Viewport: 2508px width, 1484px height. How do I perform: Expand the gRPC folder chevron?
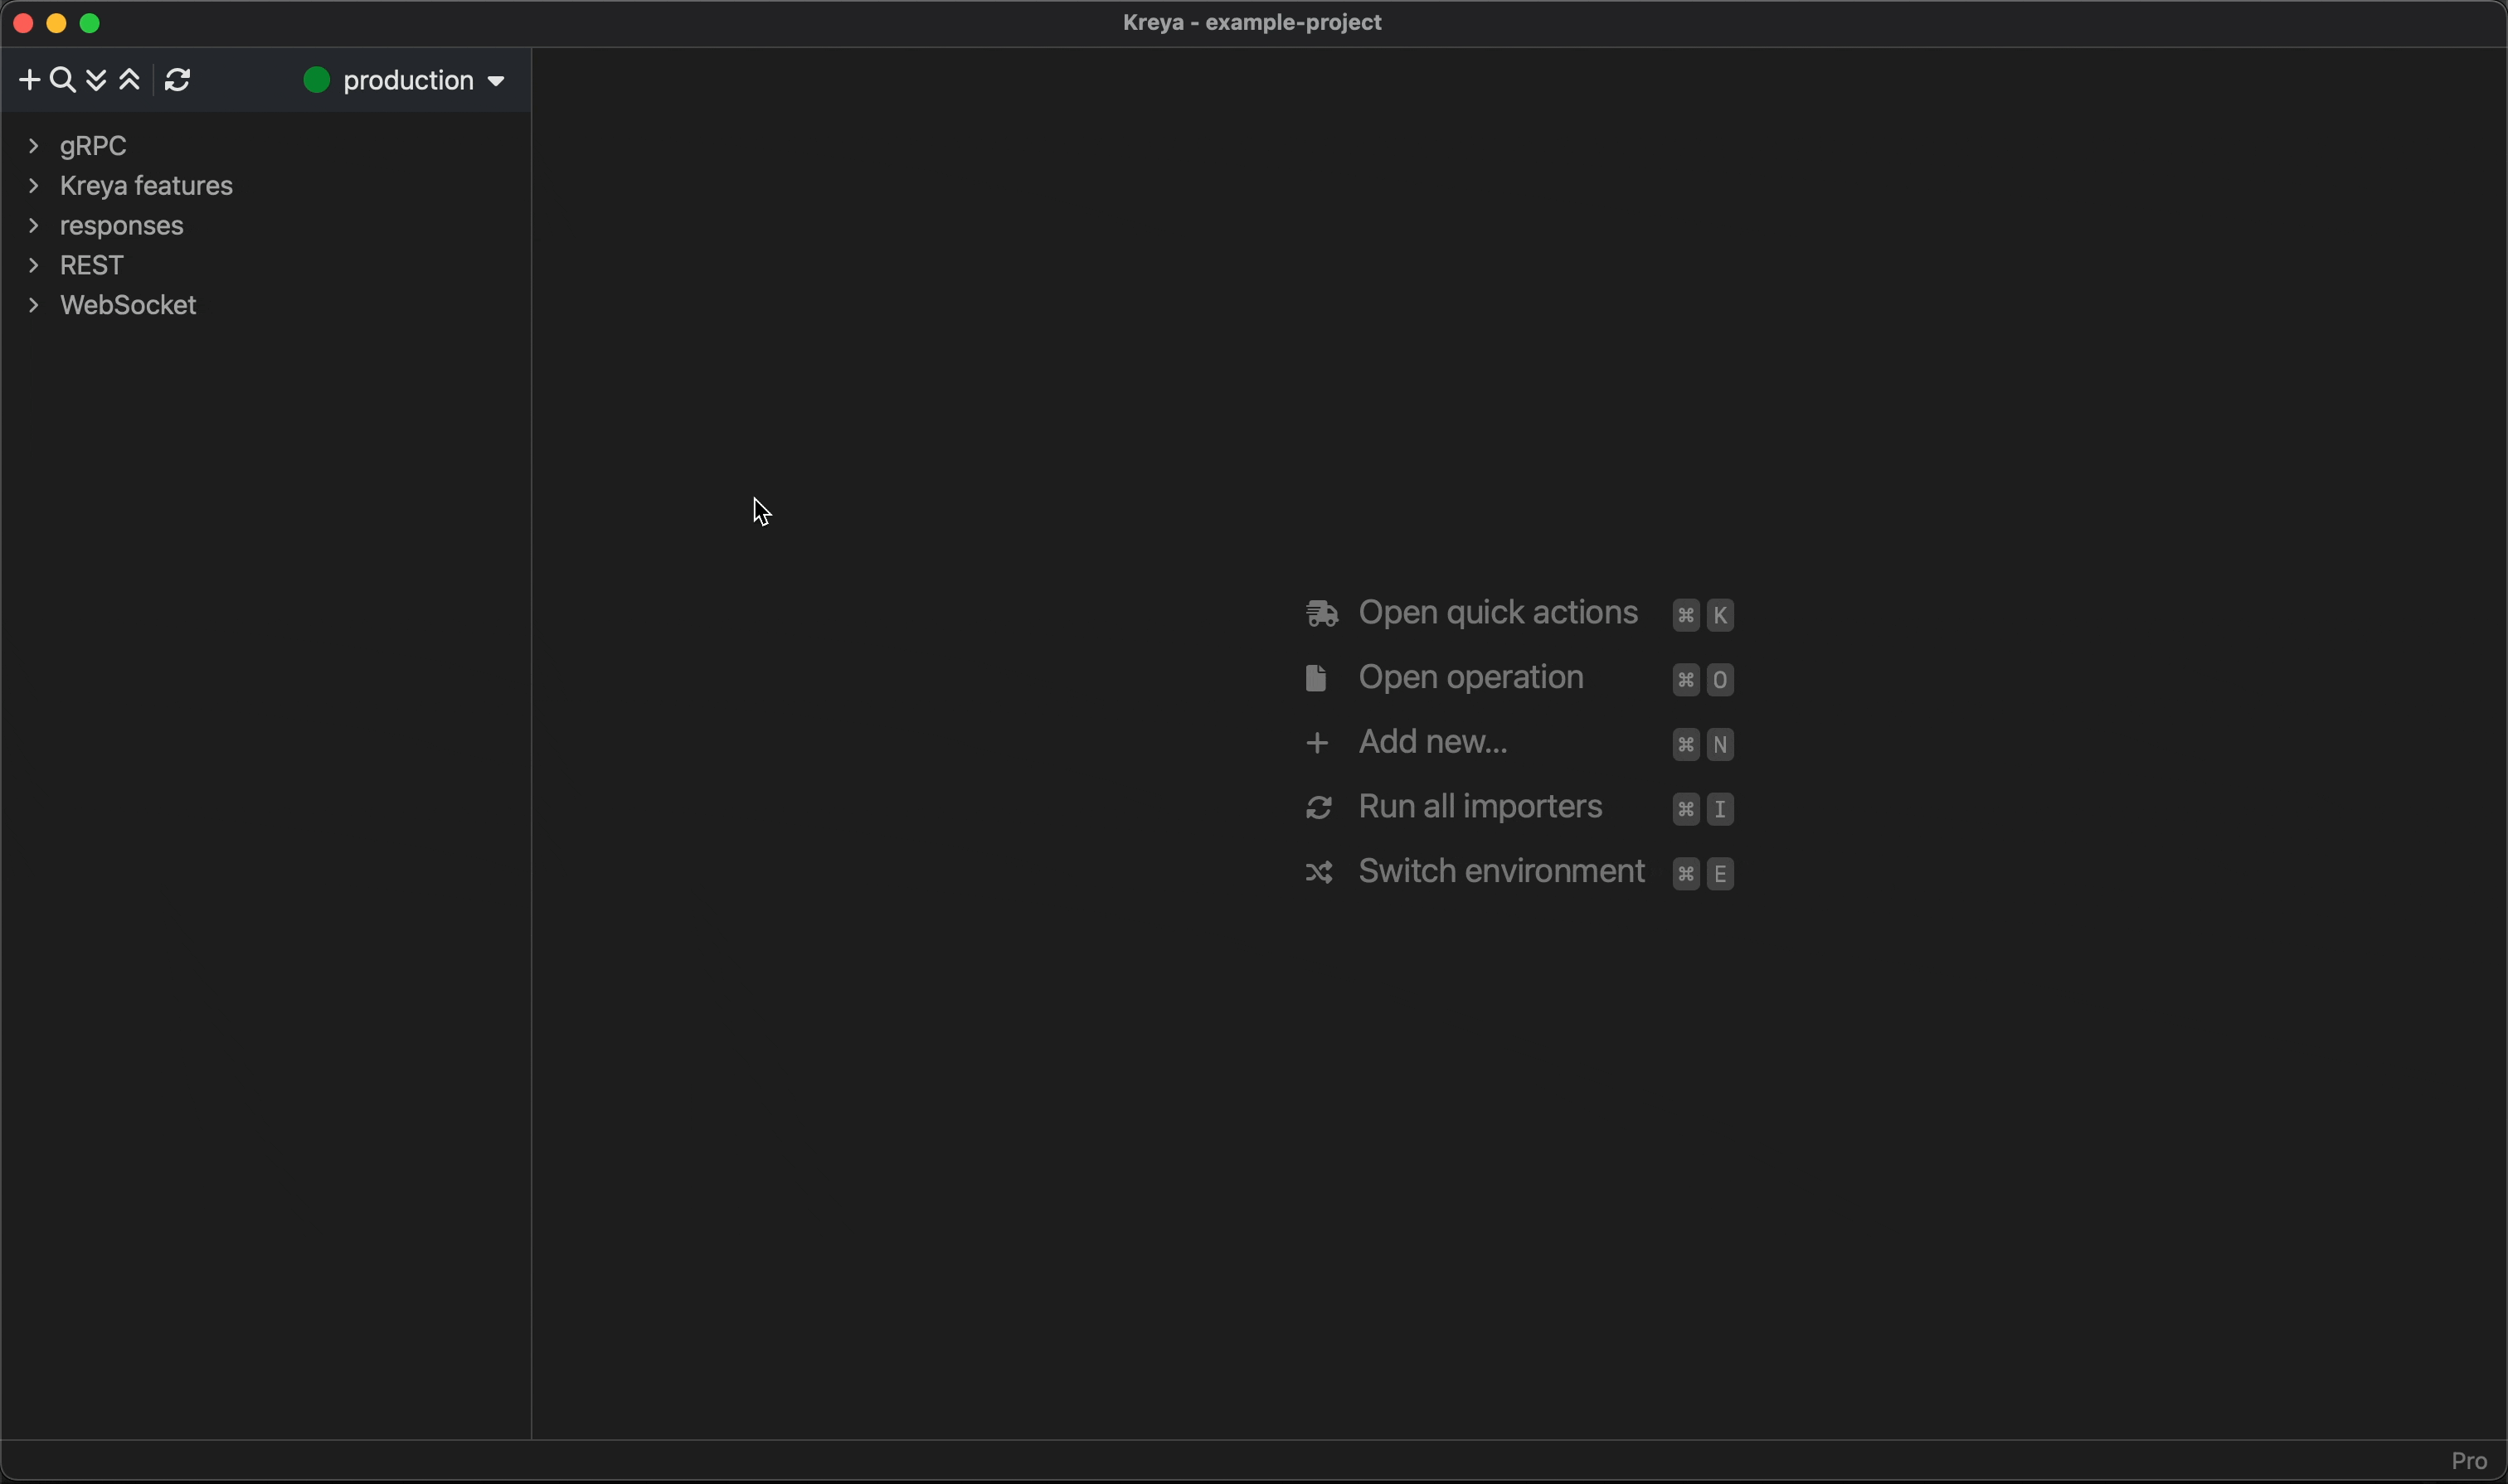tap(34, 146)
